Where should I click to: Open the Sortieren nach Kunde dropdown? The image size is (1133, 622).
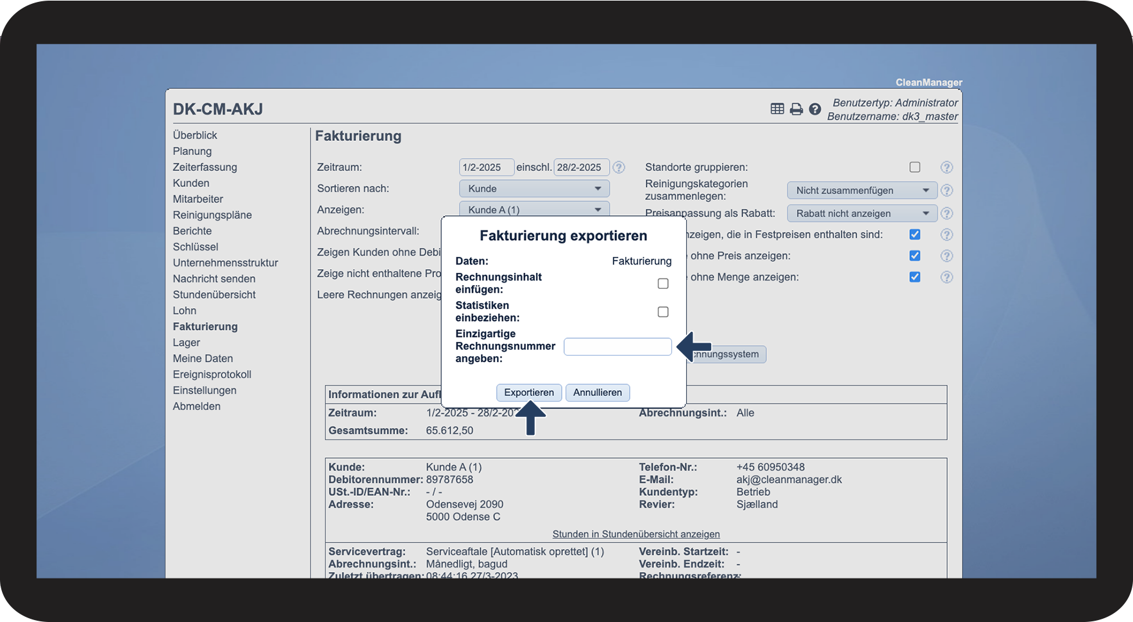534,188
